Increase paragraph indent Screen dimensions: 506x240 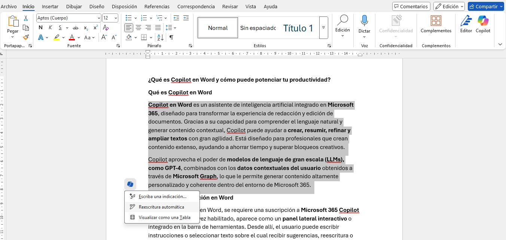coord(186,18)
